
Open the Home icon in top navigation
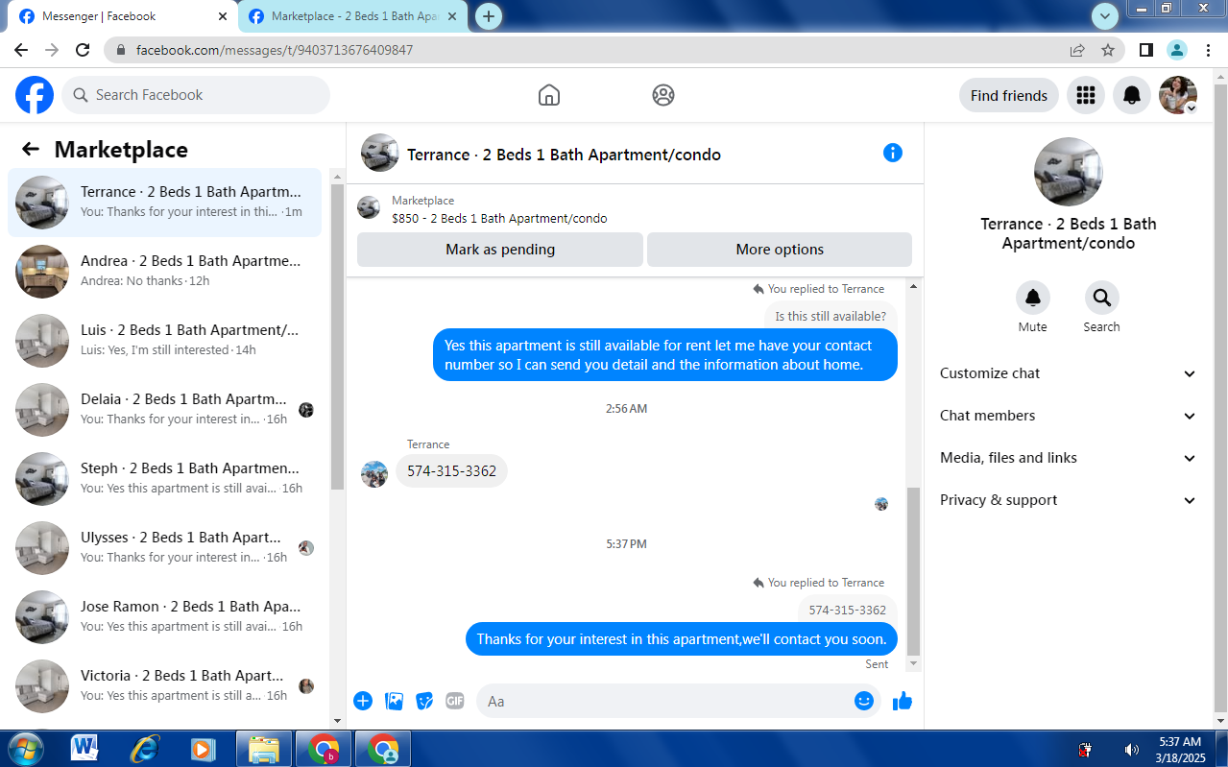[549, 95]
